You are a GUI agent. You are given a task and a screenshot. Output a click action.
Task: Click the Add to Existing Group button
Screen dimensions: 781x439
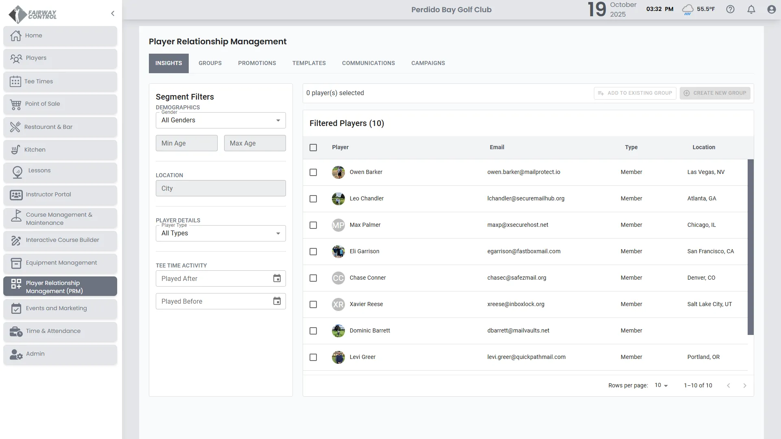coord(635,93)
